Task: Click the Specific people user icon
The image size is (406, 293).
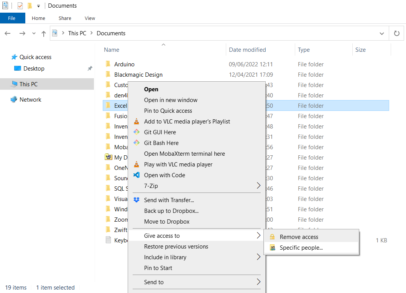Action: [x=272, y=248]
